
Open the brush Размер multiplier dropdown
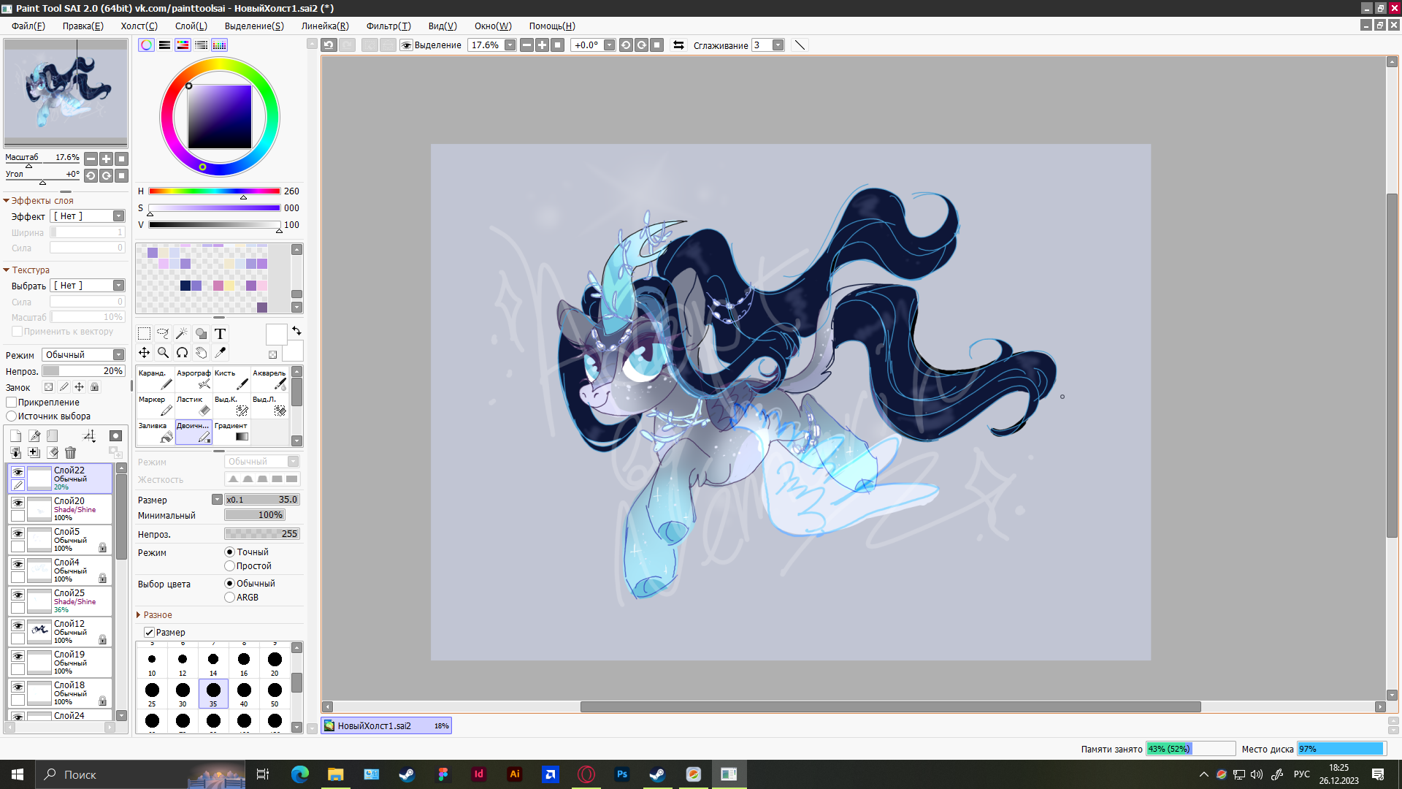[x=217, y=500]
